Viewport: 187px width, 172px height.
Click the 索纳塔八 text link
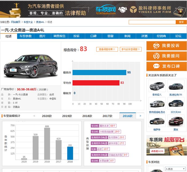pos(157,95)
